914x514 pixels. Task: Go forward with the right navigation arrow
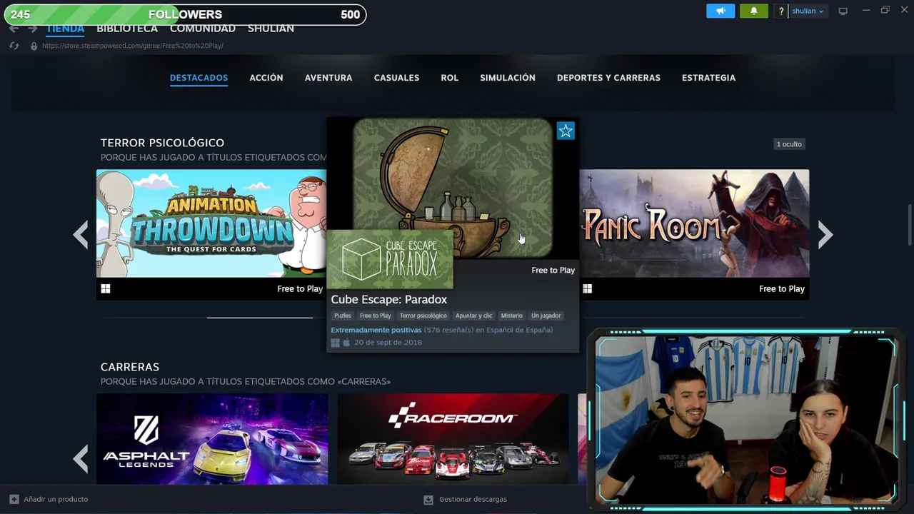click(32, 29)
